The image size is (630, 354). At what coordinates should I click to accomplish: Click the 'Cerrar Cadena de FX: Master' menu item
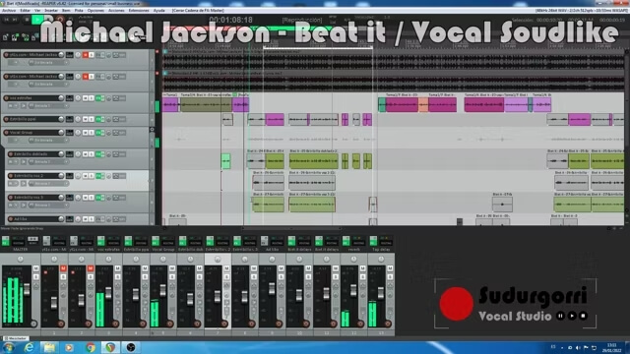tap(198, 11)
